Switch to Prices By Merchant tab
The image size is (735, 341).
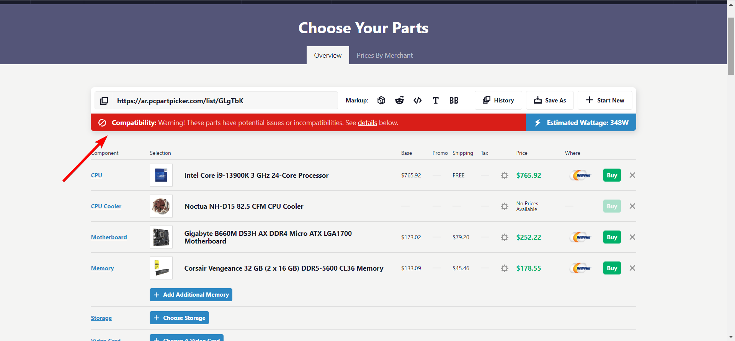385,55
